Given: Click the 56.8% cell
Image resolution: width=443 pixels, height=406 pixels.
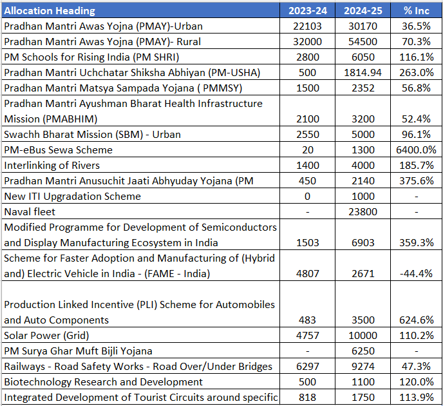Looking at the screenshot, I should coord(416,88).
